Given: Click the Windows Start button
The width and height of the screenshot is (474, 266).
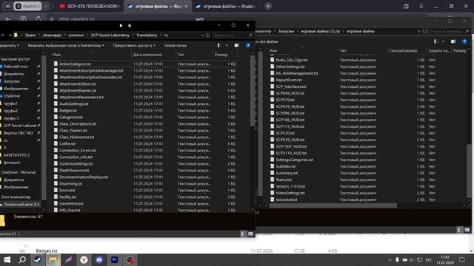Looking at the screenshot, I should point(7,259).
